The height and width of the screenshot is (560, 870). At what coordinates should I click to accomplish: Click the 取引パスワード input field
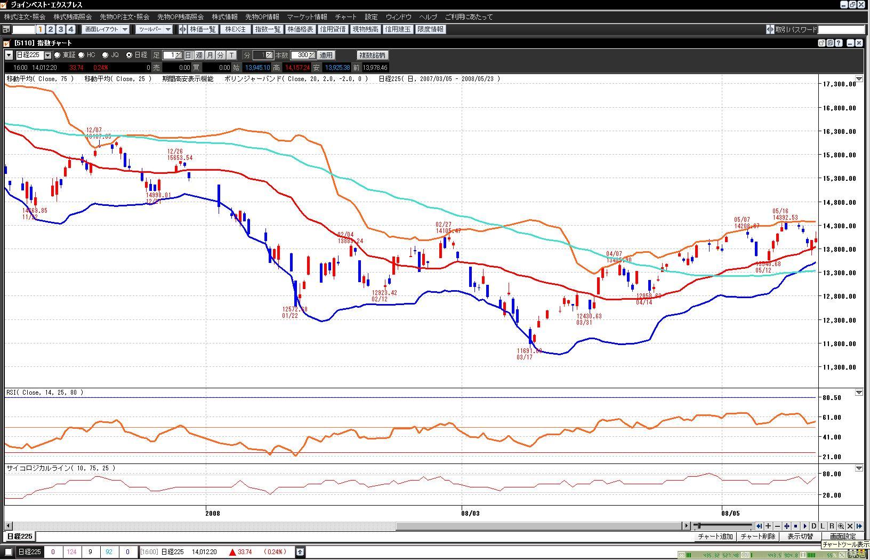[x=841, y=29]
